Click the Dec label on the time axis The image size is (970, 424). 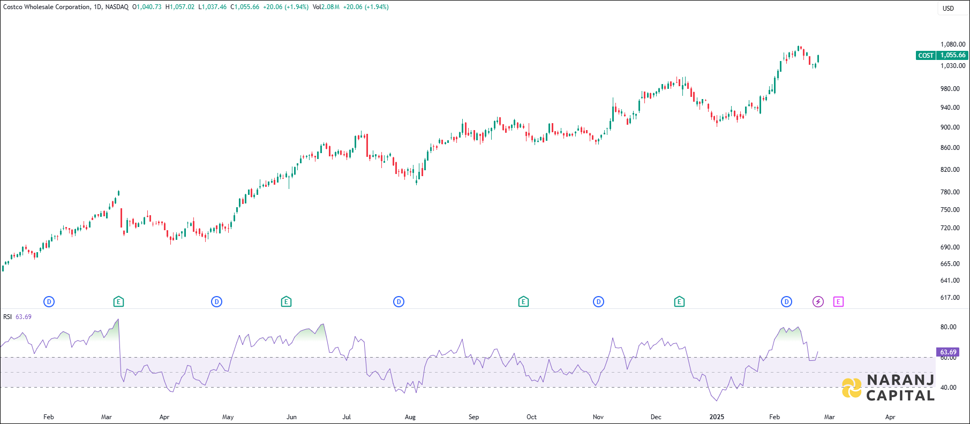pyautogui.click(x=656, y=417)
